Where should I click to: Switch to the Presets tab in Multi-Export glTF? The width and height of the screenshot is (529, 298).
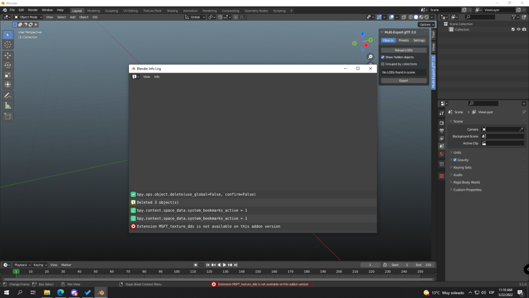(x=404, y=40)
